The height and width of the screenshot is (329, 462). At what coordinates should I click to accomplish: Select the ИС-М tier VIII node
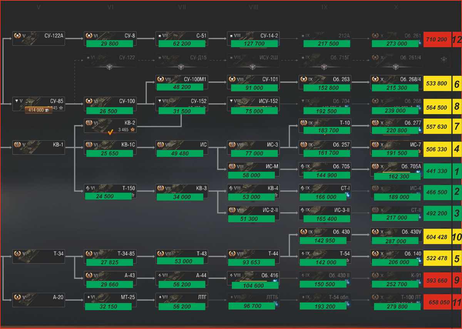(x=253, y=169)
